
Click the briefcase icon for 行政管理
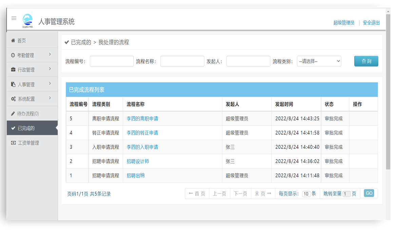[x=13, y=69]
